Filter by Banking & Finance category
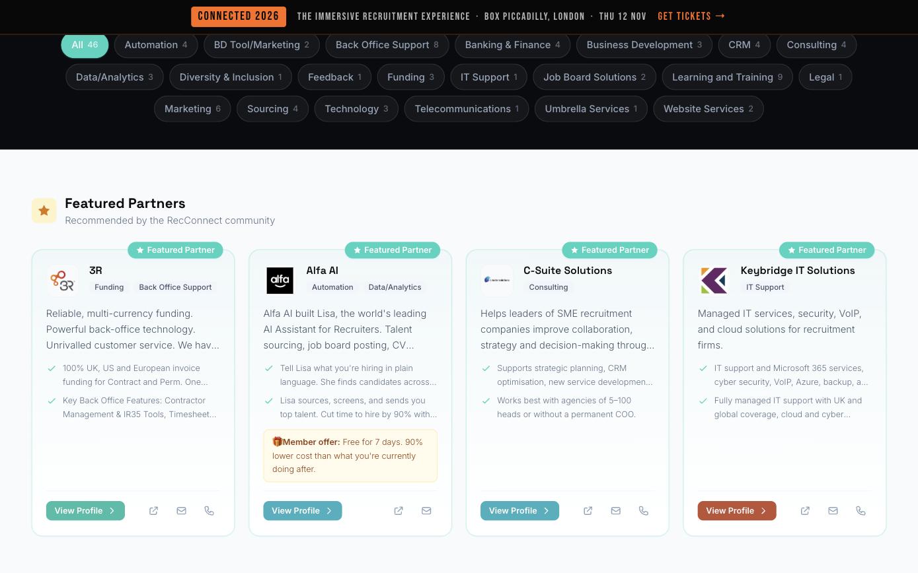918x573 pixels. (x=513, y=45)
